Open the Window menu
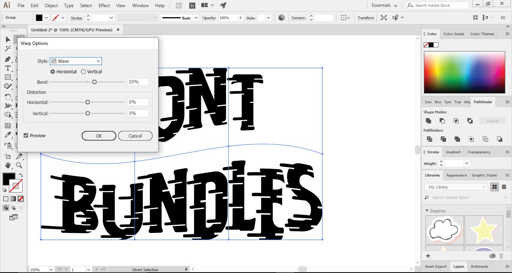Viewport: 512px width, 273px height. (x=141, y=6)
